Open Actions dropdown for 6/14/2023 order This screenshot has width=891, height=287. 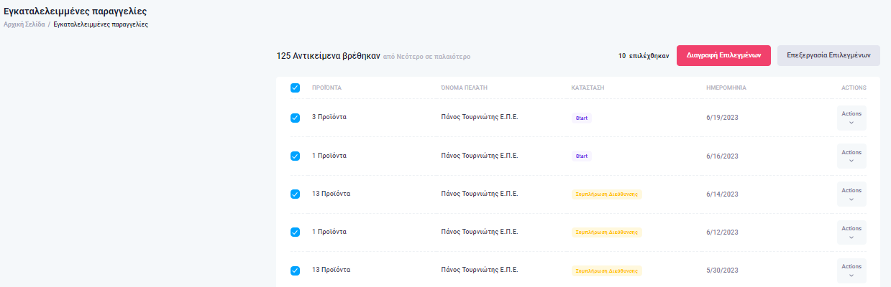point(851,194)
